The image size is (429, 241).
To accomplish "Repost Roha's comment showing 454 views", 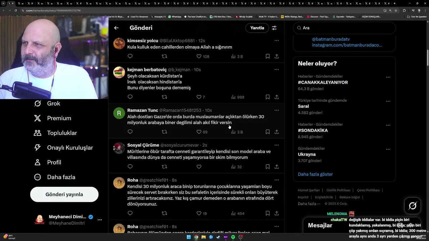I will pos(164,213).
